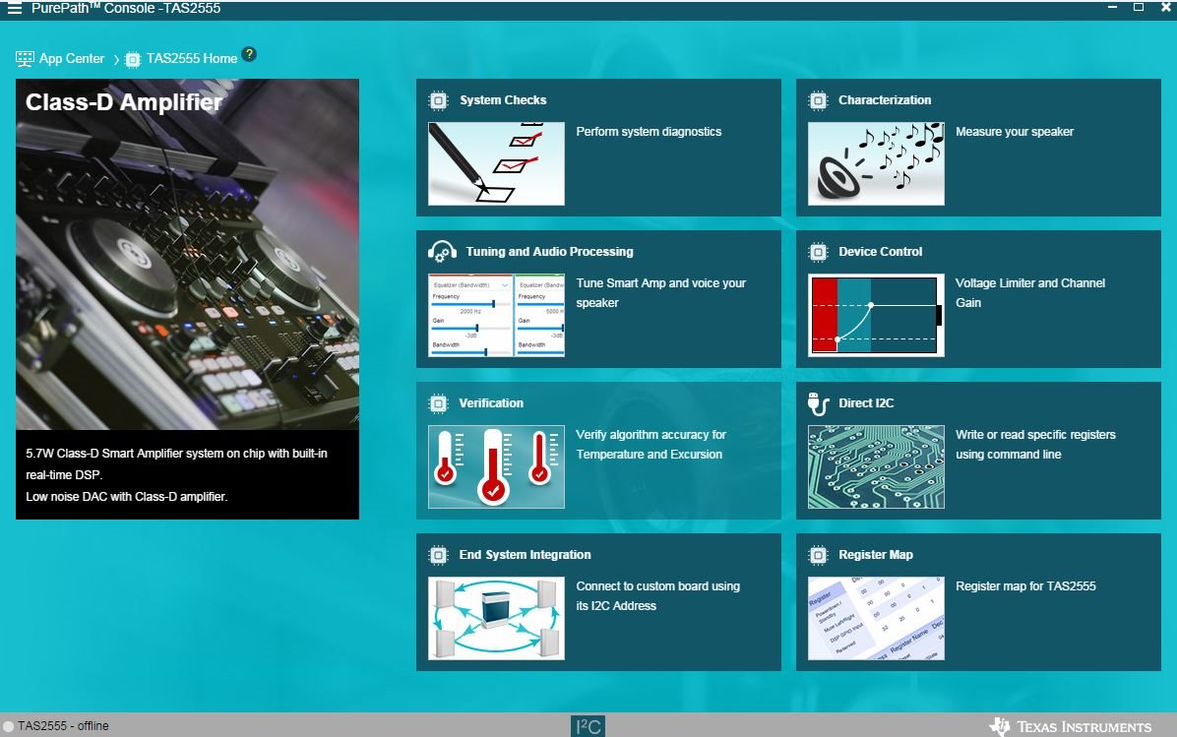Click the App Center monitor icon
This screenshot has width=1177, height=737.
(x=25, y=58)
